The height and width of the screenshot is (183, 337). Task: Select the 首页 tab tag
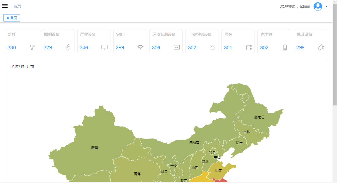[12, 18]
